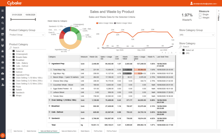The height and width of the screenshot is (139, 222).
Task: Open the Waste Reasons tab
Action: coord(85,131)
